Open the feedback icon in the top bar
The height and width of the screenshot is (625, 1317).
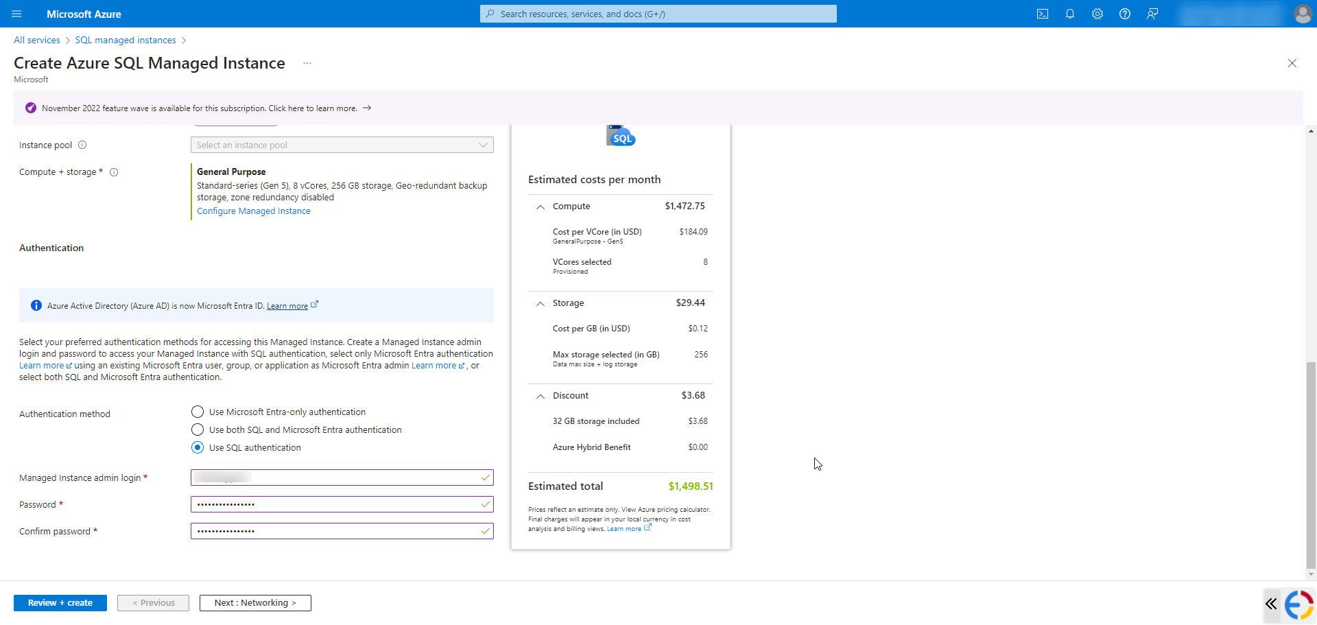(x=1152, y=14)
